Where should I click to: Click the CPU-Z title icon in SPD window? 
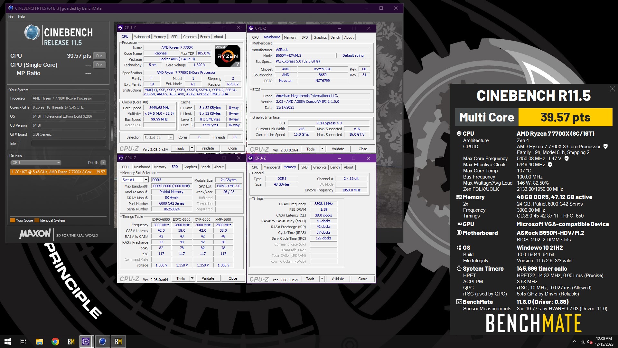[x=121, y=158]
